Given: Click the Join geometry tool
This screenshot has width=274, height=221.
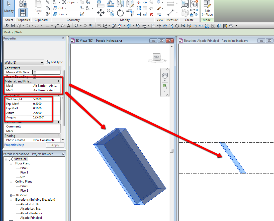Looking at the screenshot, I should [x=58, y=14].
